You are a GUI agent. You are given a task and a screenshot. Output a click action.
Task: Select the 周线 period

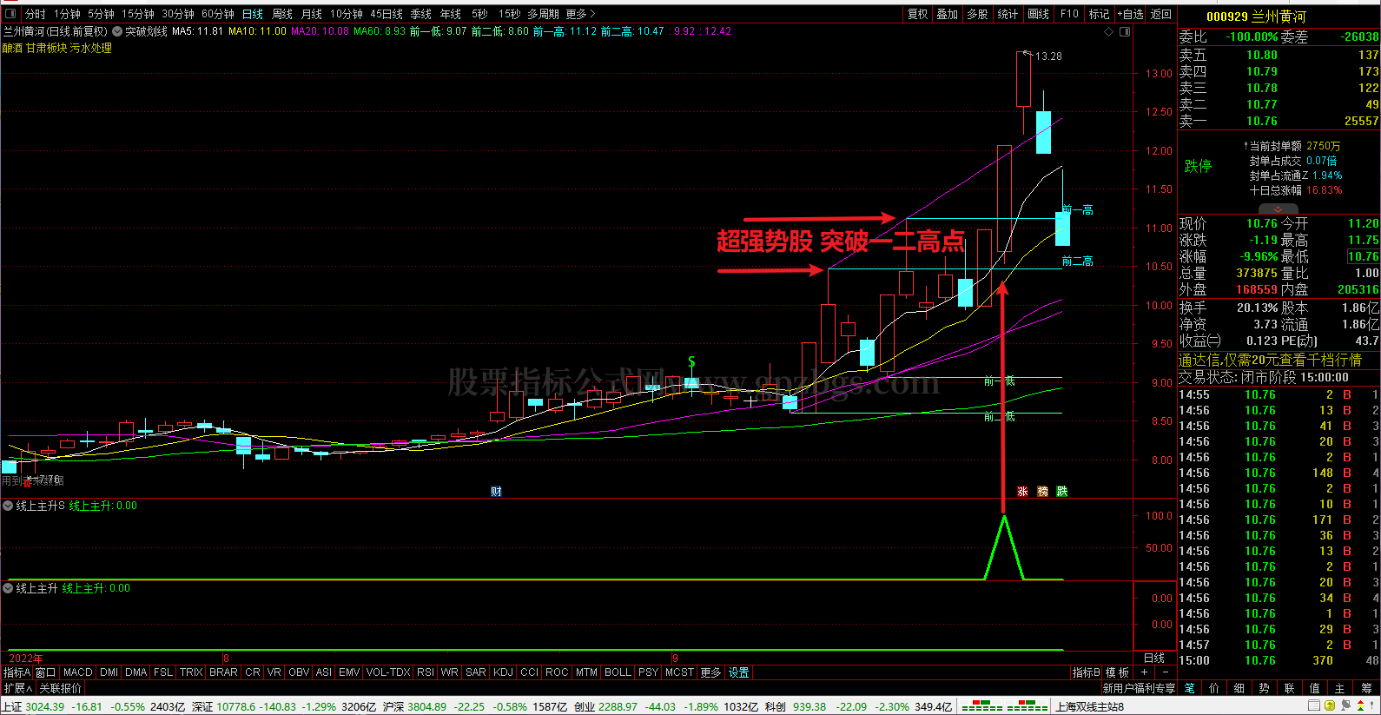(282, 14)
